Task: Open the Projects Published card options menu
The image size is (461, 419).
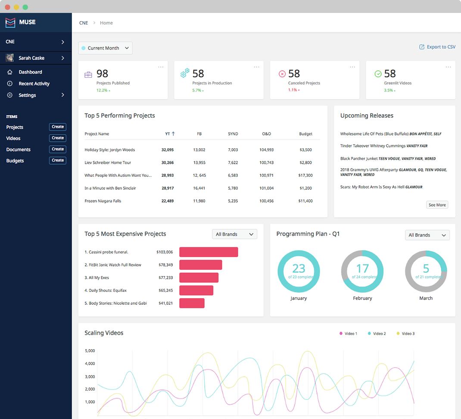Action: pos(161,67)
